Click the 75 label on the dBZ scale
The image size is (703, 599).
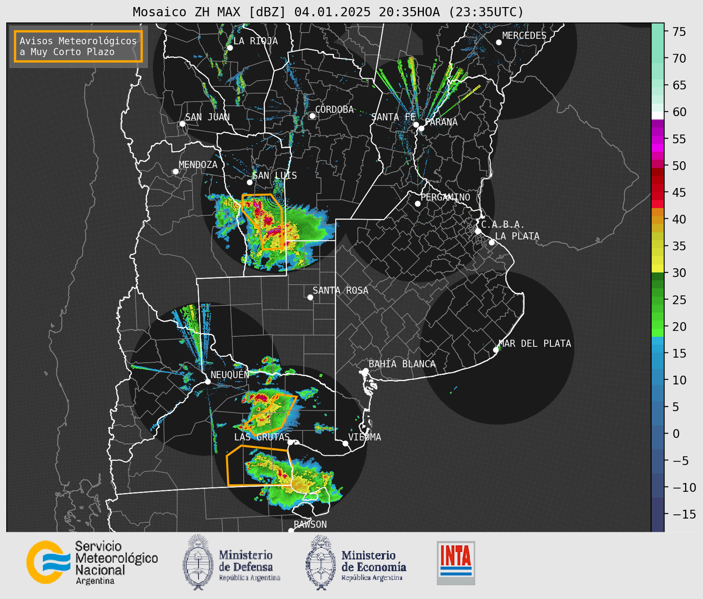point(679,32)
